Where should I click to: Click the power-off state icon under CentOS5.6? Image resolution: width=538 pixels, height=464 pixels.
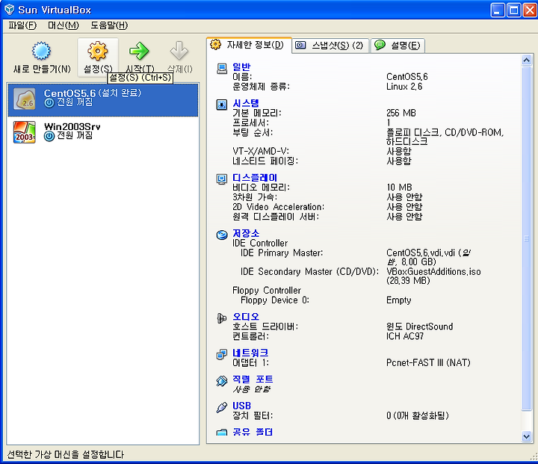(49, 102)
